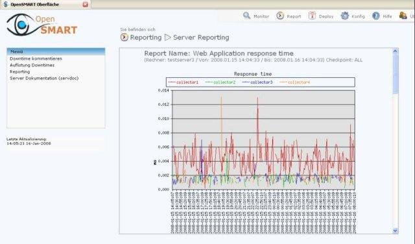The height and width of the screenshot is (244, 415).
Task: Click the 0.008 y-axis label
Action: (163, 133)
